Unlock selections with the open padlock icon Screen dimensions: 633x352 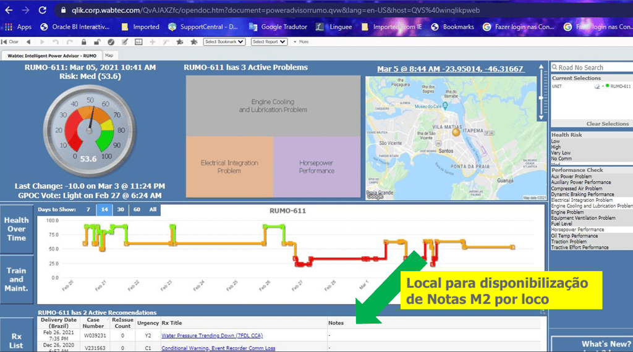[x=97, y=41]
